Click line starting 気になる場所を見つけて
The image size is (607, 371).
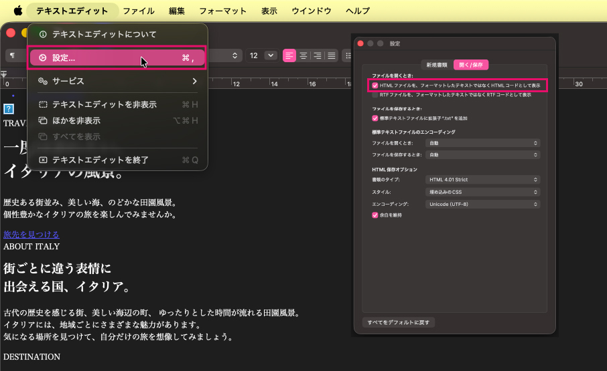(x=120, y=337)
